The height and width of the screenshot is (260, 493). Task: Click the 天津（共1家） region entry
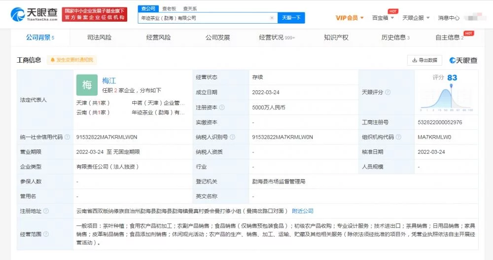pyautogui.click(x=93, y=103)
